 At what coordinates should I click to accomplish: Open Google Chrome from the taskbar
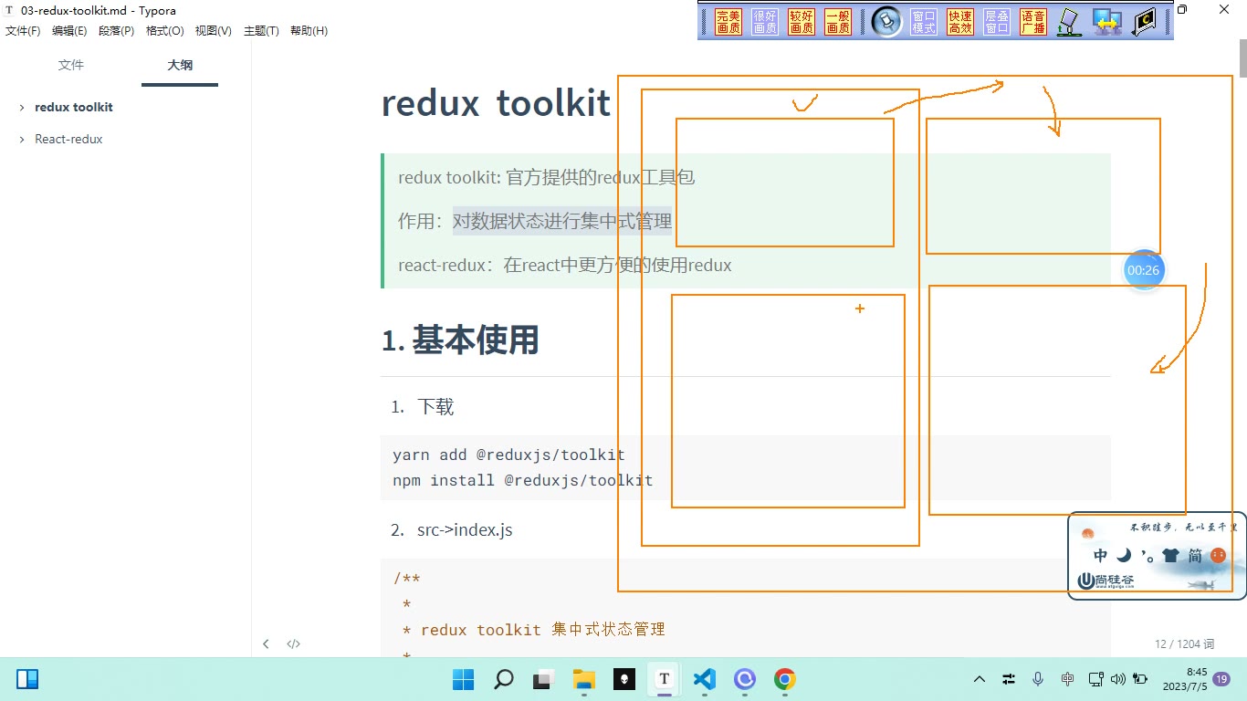(x=784, y=679)
